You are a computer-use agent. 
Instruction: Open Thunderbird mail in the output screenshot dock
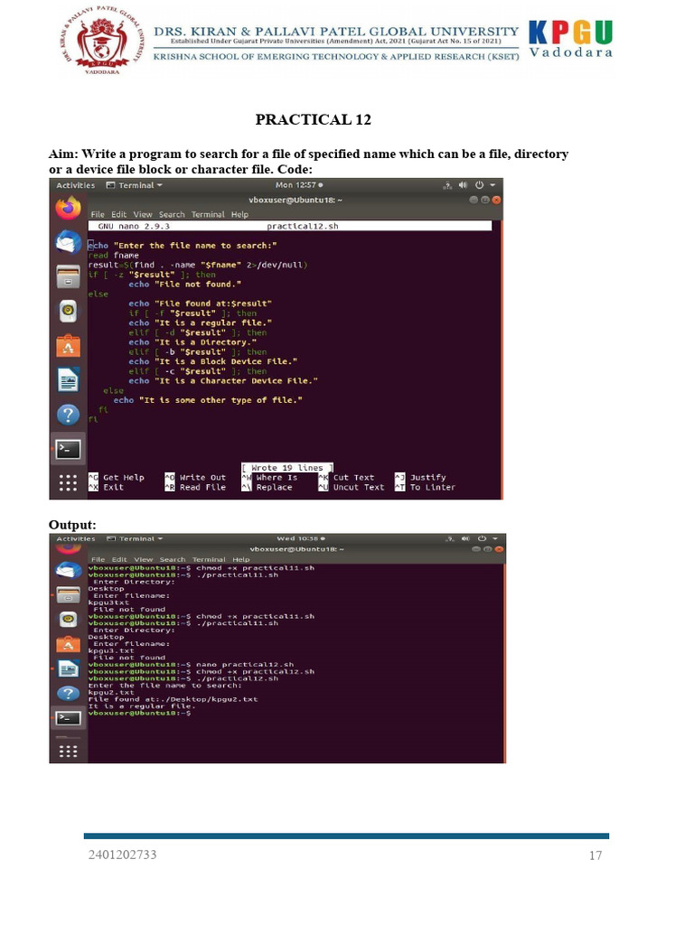pyautogui.click(x=68, y=570)
